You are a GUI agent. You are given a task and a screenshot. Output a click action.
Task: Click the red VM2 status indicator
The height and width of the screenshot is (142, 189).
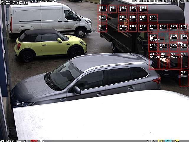(34, 141)
